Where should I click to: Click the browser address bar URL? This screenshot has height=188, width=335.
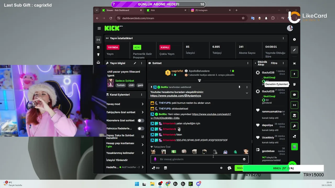tap(138, 18)
